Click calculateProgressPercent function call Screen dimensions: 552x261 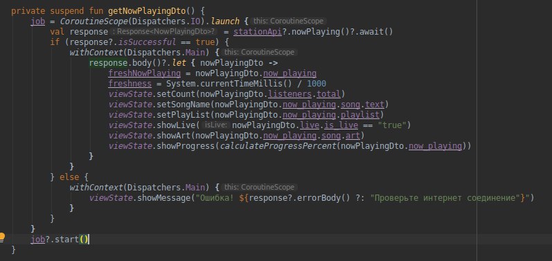pyautogui.click(x=278, y=146)
